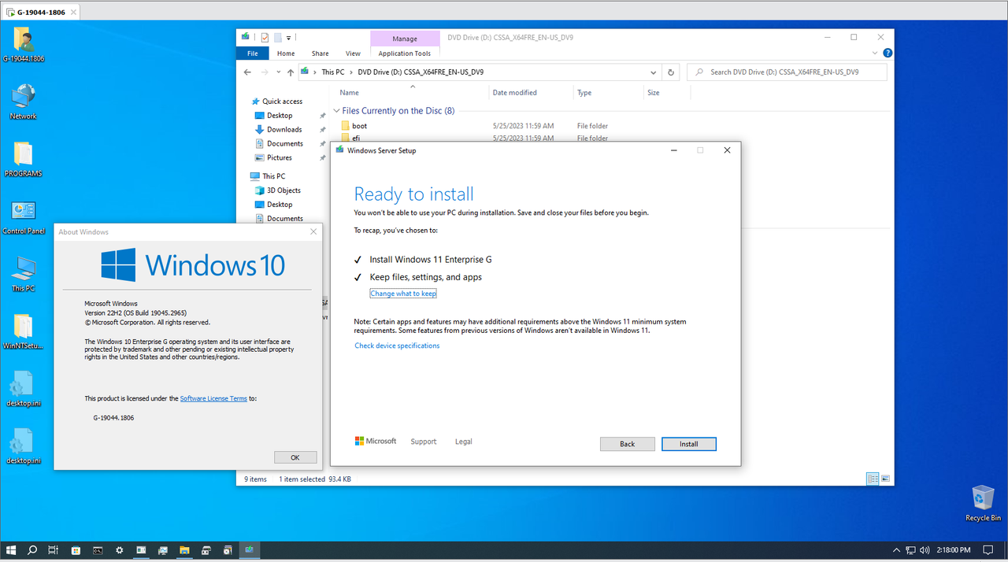The image size is (1008, 562).
Task: Click the Install button in Windows Server Setup
Action: [689, 444]
